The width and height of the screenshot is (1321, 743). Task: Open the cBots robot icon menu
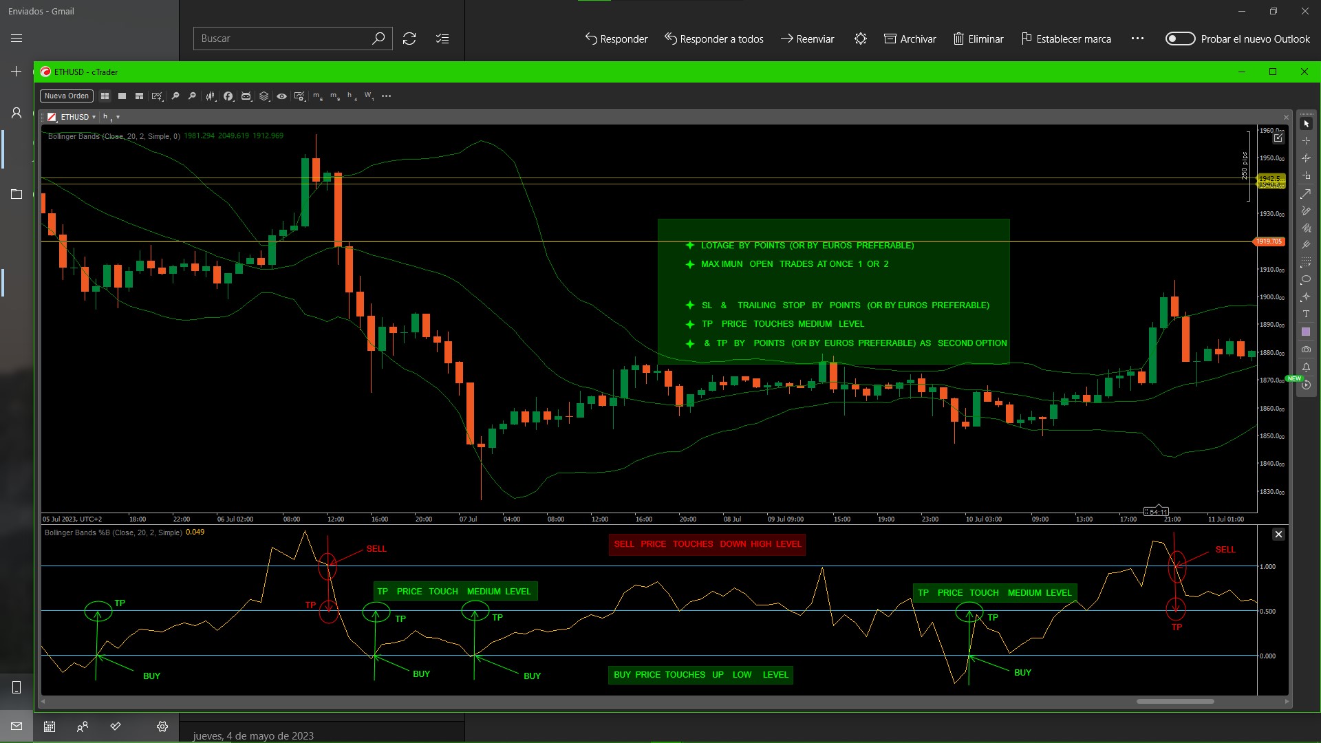pos(246,96)
